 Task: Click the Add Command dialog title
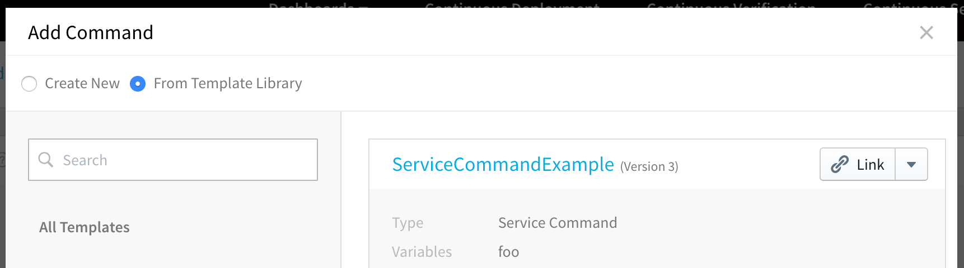point(91,32)
